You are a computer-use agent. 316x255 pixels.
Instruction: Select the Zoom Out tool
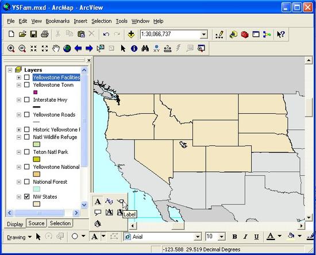point(22,49)
